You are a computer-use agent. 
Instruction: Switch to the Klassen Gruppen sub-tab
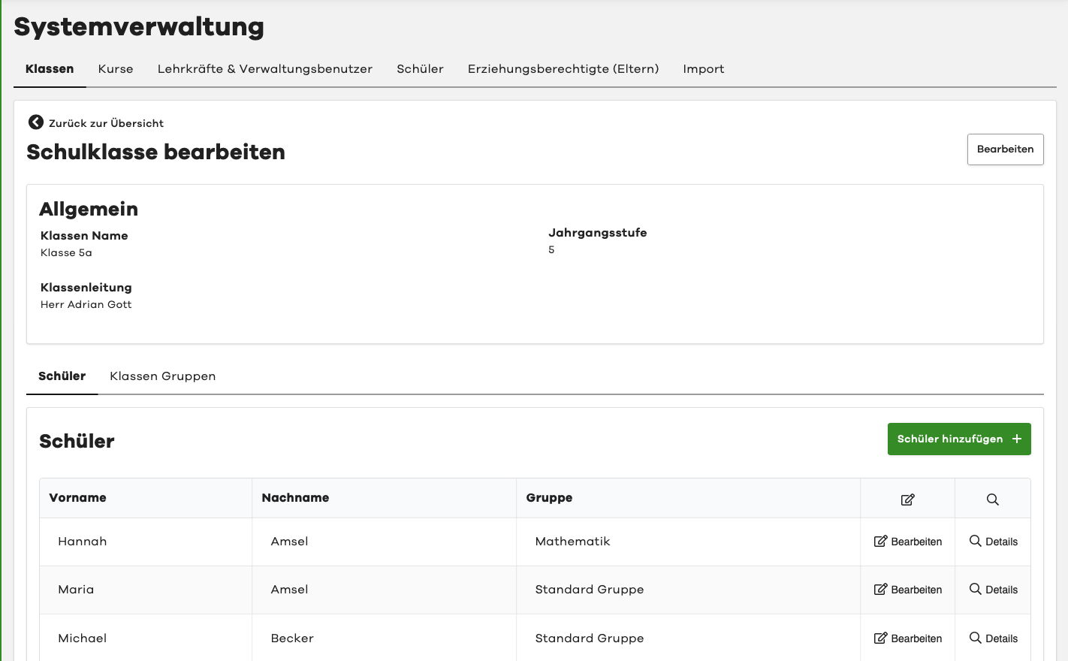[x=162, y=376]
